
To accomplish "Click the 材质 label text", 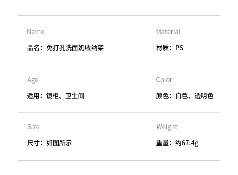I will (162, 48).
